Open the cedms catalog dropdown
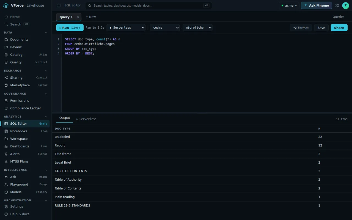The image size is (352, 220). (x=165, y=28)
